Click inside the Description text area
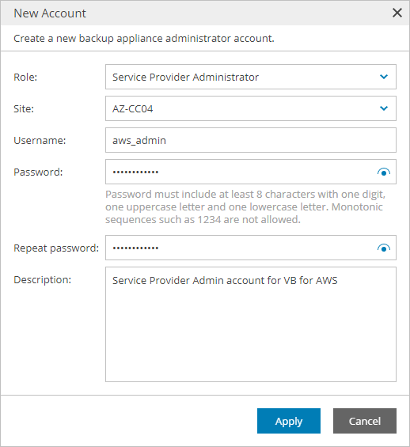410x447 pixels. click(x=251, y=324)
